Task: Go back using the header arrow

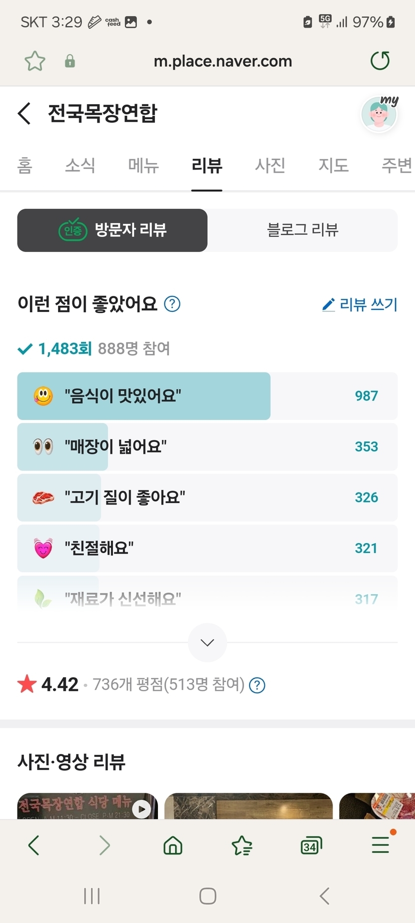Action: point(24,113)
